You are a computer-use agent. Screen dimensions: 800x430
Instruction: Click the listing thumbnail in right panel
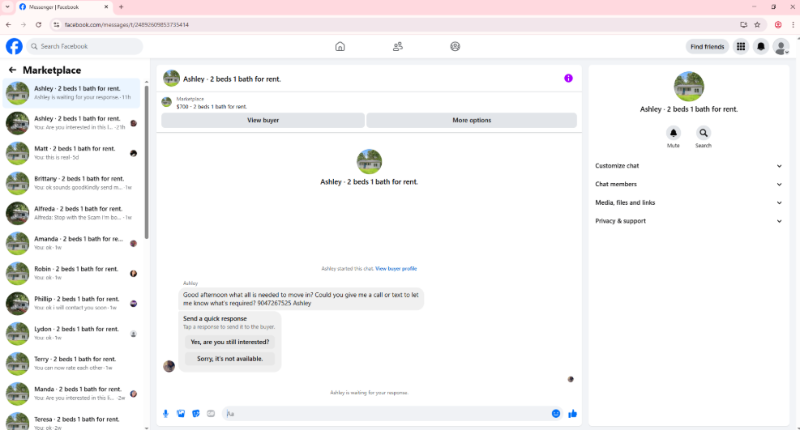tap(689, 86)
